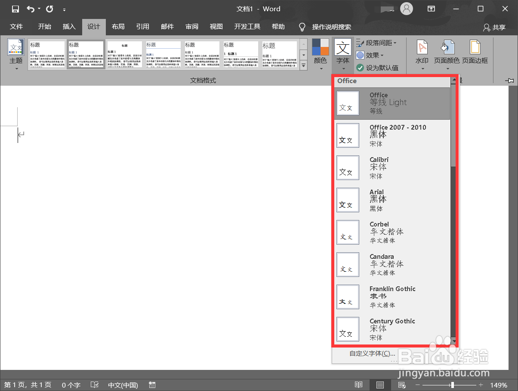
Task: Switch to the 审阅 tab
Action: tap(192, 27)
